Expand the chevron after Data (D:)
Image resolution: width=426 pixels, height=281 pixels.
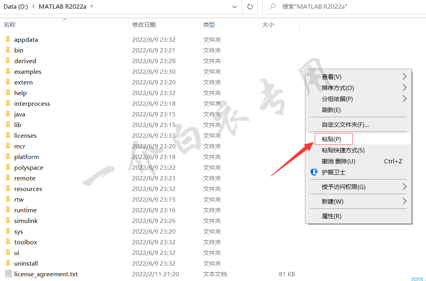[x=34, y=6]
